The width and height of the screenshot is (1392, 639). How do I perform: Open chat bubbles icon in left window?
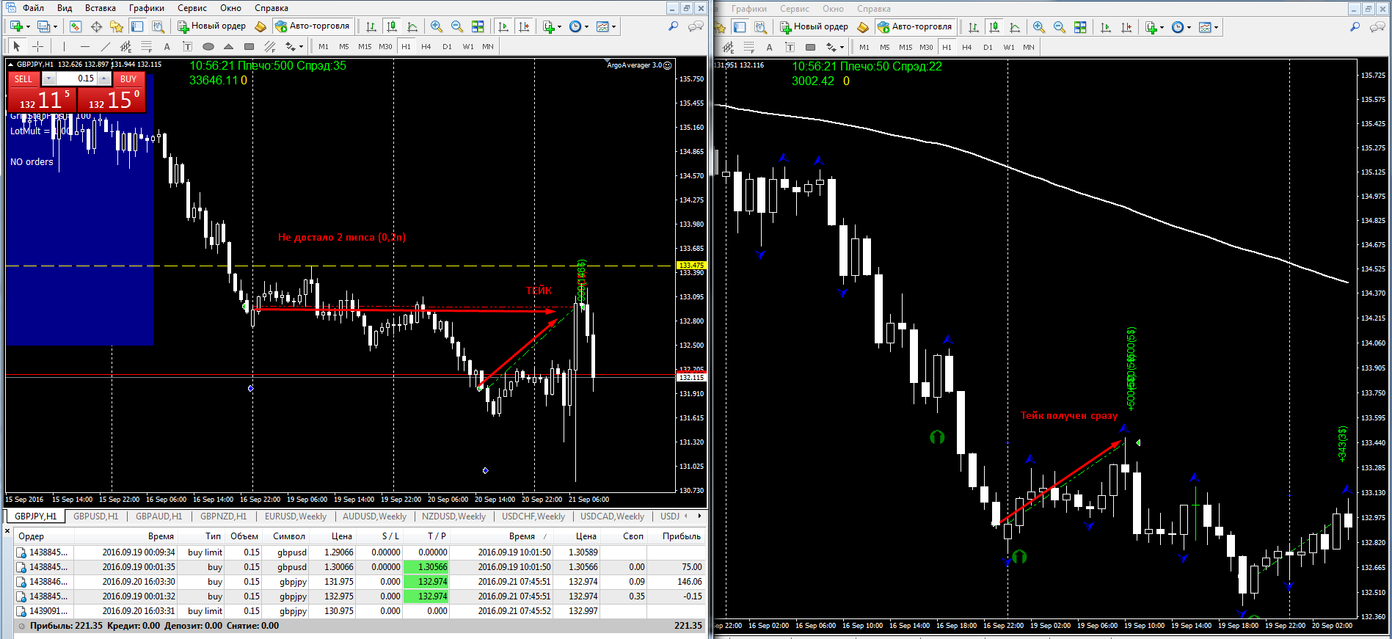[x=696, y=26]
